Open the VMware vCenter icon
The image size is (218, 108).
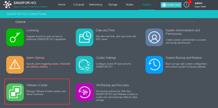[15, 92]
